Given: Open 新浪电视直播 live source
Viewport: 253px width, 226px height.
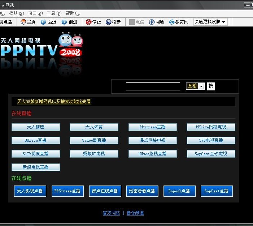Looking at the screenshot, I should pos(36,167).
